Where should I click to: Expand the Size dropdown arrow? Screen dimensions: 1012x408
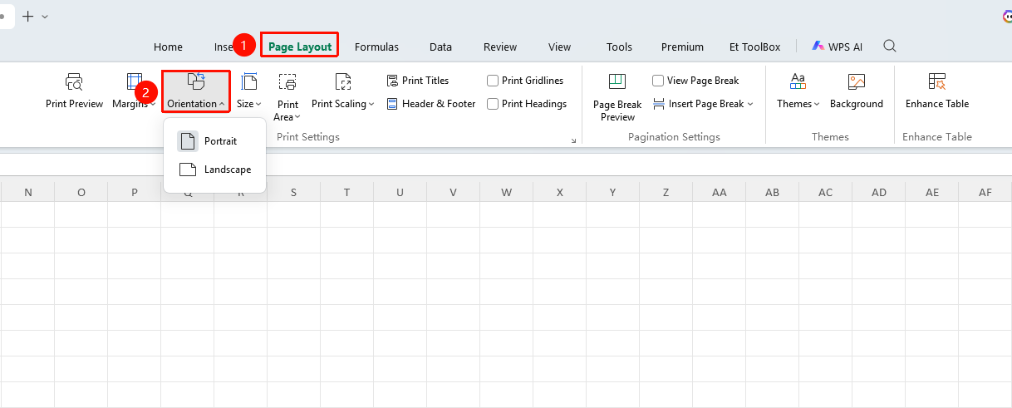tap(258, 104)
